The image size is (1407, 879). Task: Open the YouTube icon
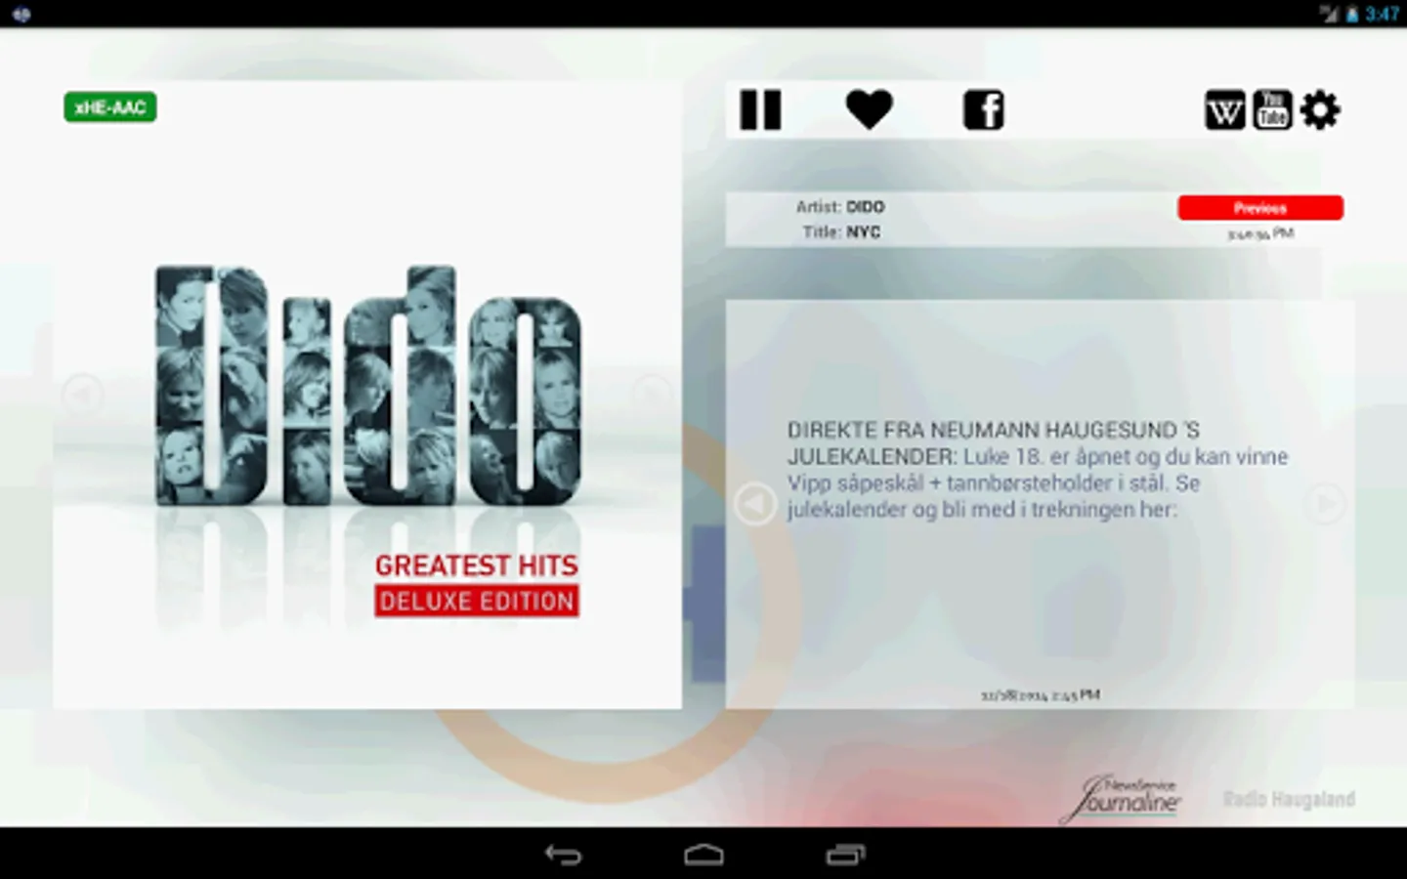(1272, 109)
